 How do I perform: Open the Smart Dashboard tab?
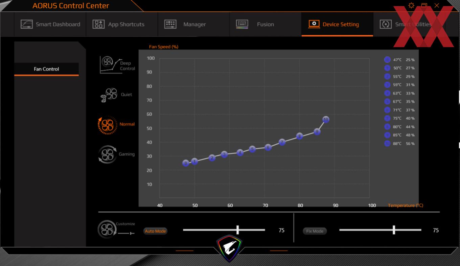point(50,24)
